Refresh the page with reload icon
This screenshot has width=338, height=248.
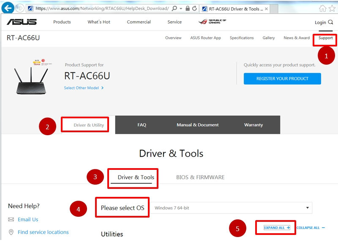194,8
